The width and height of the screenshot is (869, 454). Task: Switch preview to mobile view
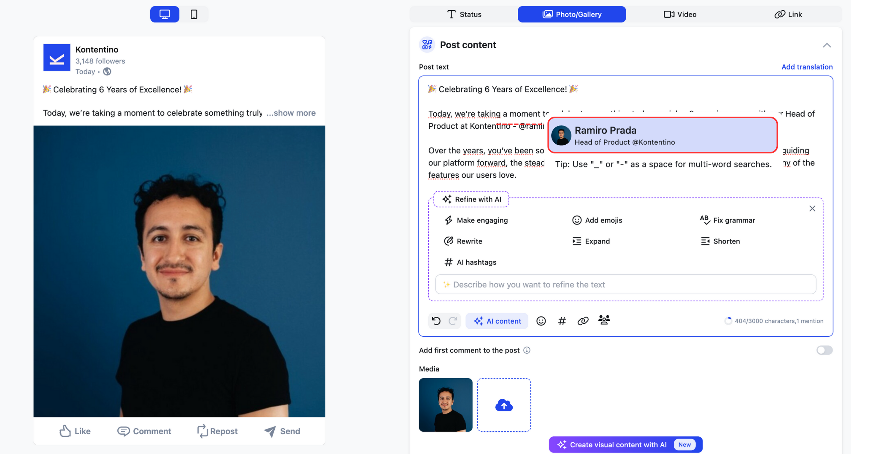194,14
